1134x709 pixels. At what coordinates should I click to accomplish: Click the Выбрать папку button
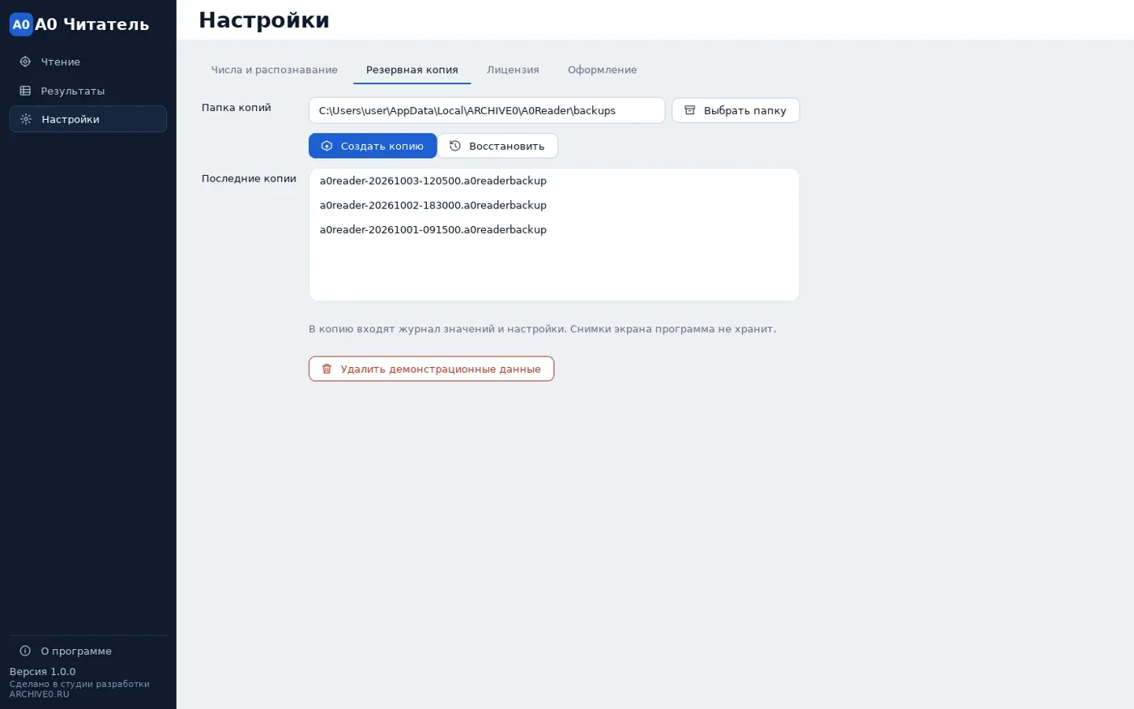coord(735,110)
